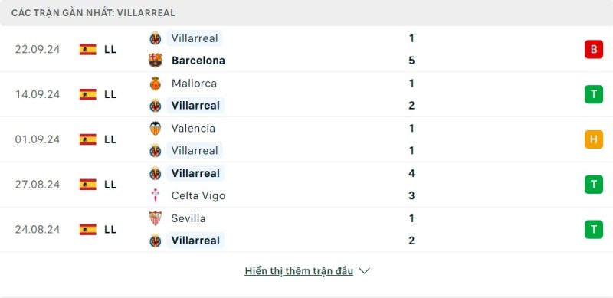Click the Spain flag beside 14.09.24

(88, 94)
